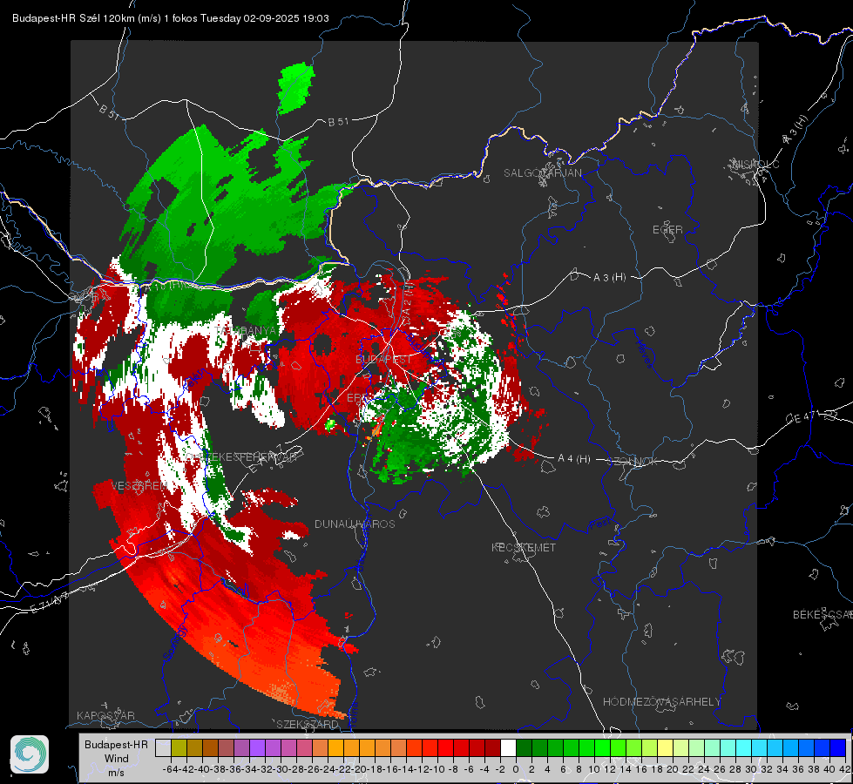
Task: Select the SZOLNOK city label
Action: pos(634,462)
